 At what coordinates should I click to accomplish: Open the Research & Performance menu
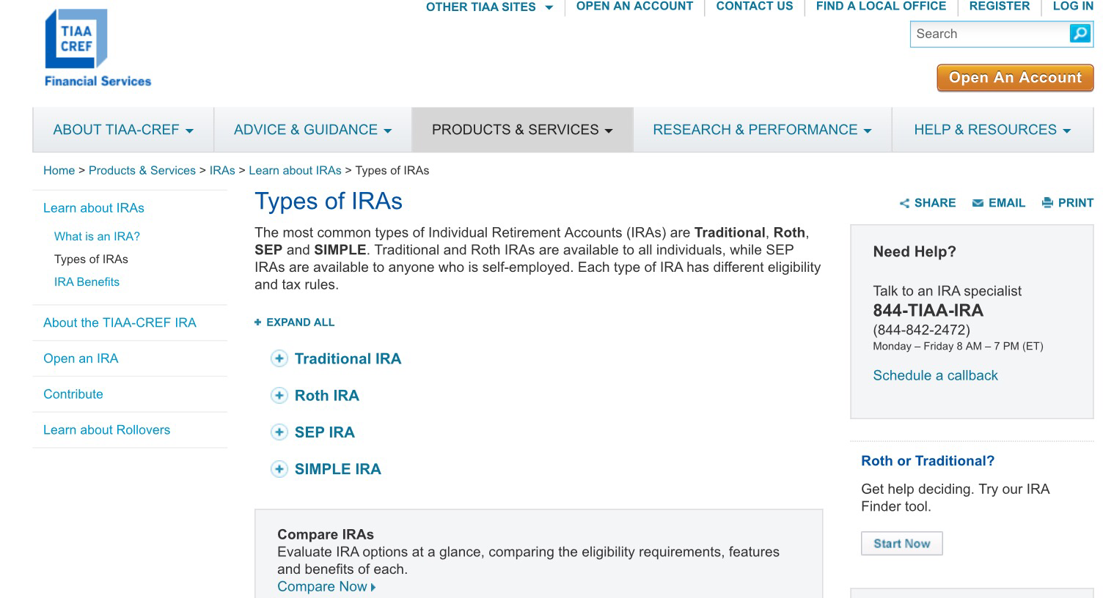pyautogui.click(x=762, y=130)
